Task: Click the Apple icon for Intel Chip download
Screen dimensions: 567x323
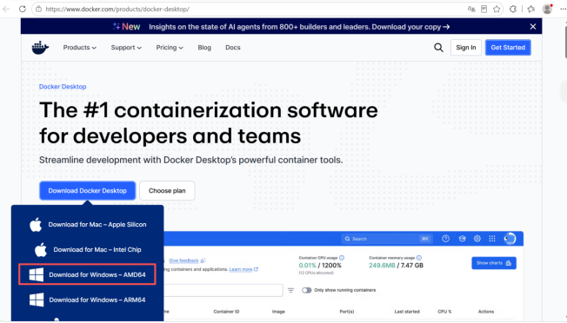Action: click(x=41, y=250)
